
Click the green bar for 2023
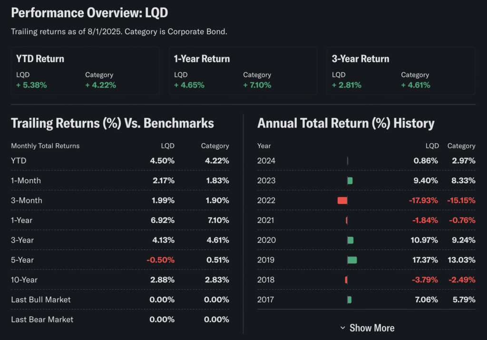[x=350, y=181]
